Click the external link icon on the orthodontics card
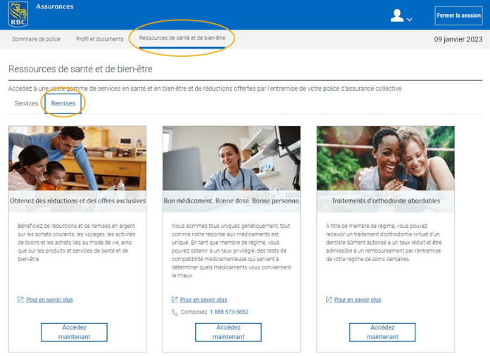The image size is (490, 356). pyautogui.click(x=329, y=300)
